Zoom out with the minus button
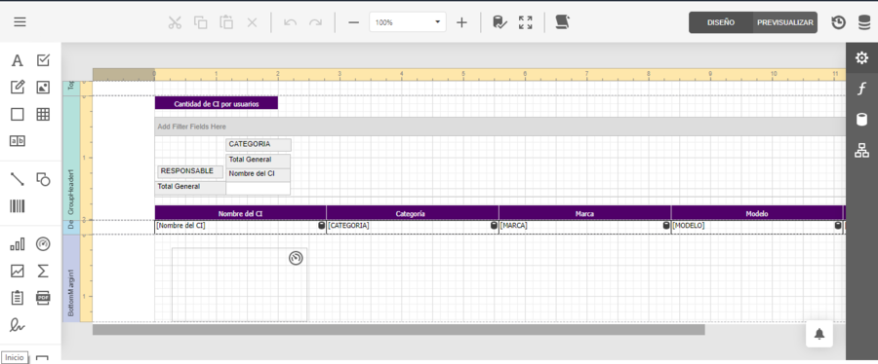The width and height of the screenshot is (878, 364). 353,22
